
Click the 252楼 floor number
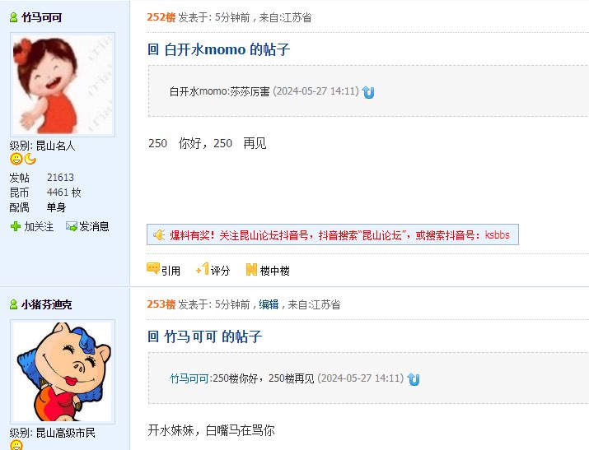(x=161, y=17)
